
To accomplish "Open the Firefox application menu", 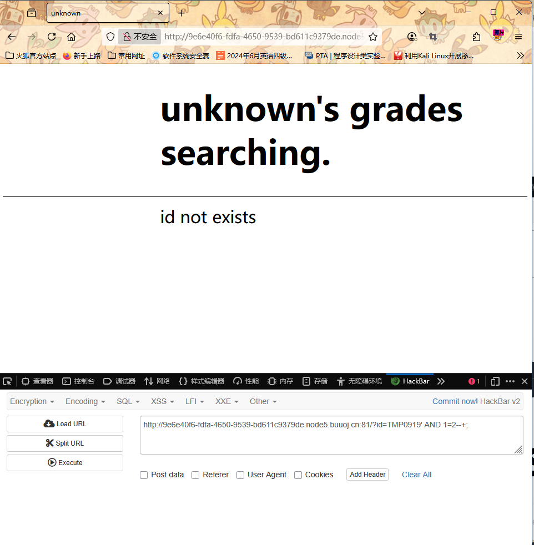I will [x=518, y=37].
